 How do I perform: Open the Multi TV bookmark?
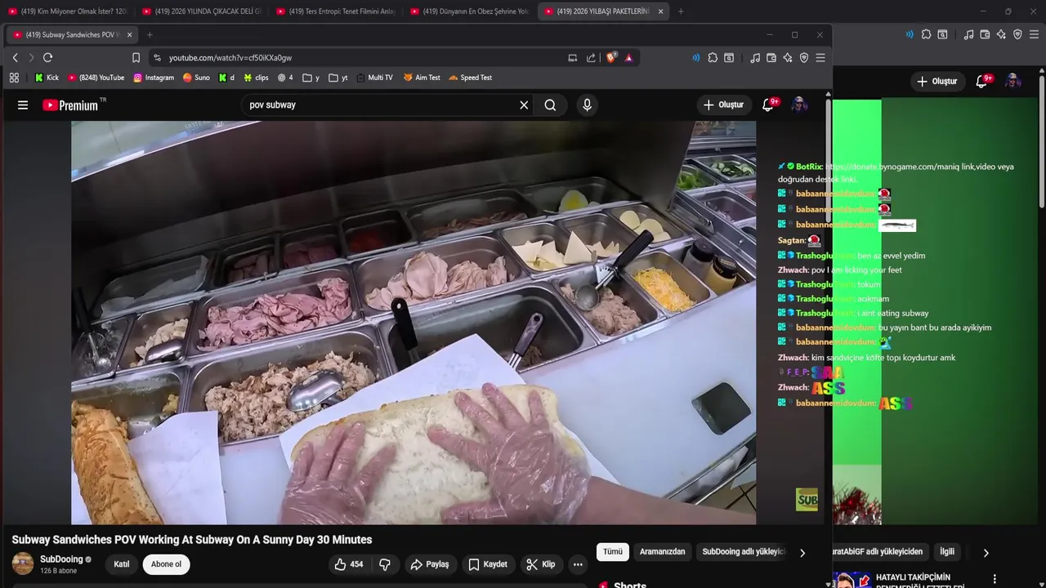tap(374, 78)
